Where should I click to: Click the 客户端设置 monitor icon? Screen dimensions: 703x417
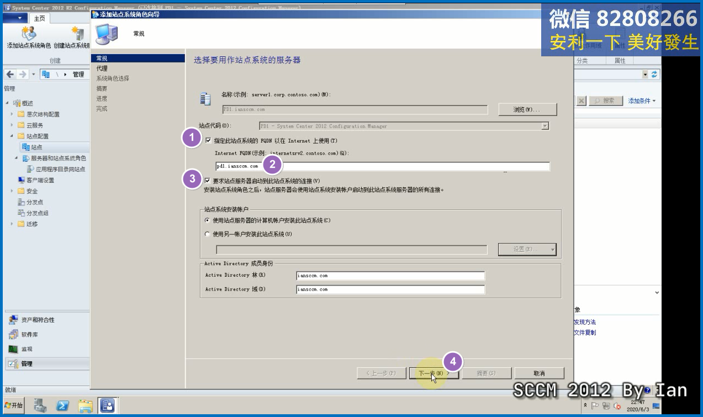click(21, 180)
